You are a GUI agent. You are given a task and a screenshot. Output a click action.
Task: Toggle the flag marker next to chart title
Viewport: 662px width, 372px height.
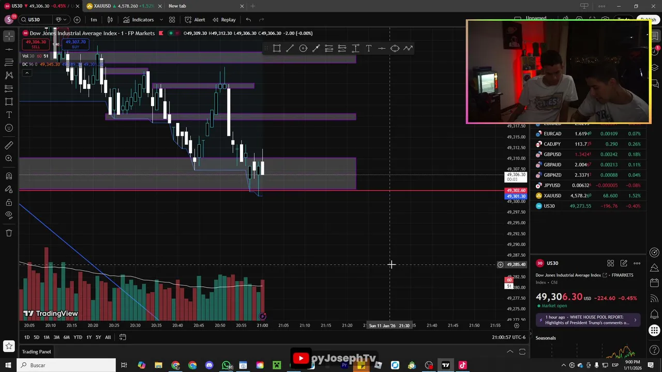[161, 33]
